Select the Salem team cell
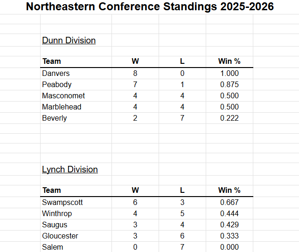This screenshot has width=299, height=252. [x=52, y=247]
